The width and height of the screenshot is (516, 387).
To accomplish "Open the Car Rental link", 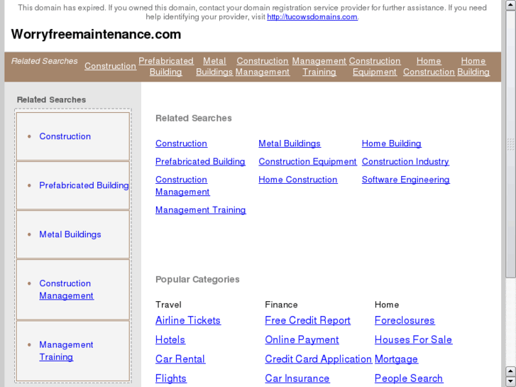I will click(x=180, y=359).
